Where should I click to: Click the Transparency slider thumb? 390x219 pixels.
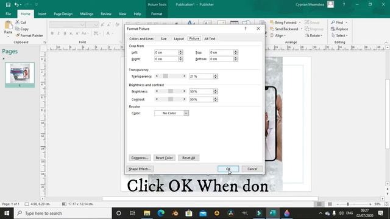click(x=165, y=76)
